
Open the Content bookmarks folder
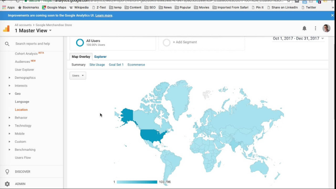coord(133,7)
